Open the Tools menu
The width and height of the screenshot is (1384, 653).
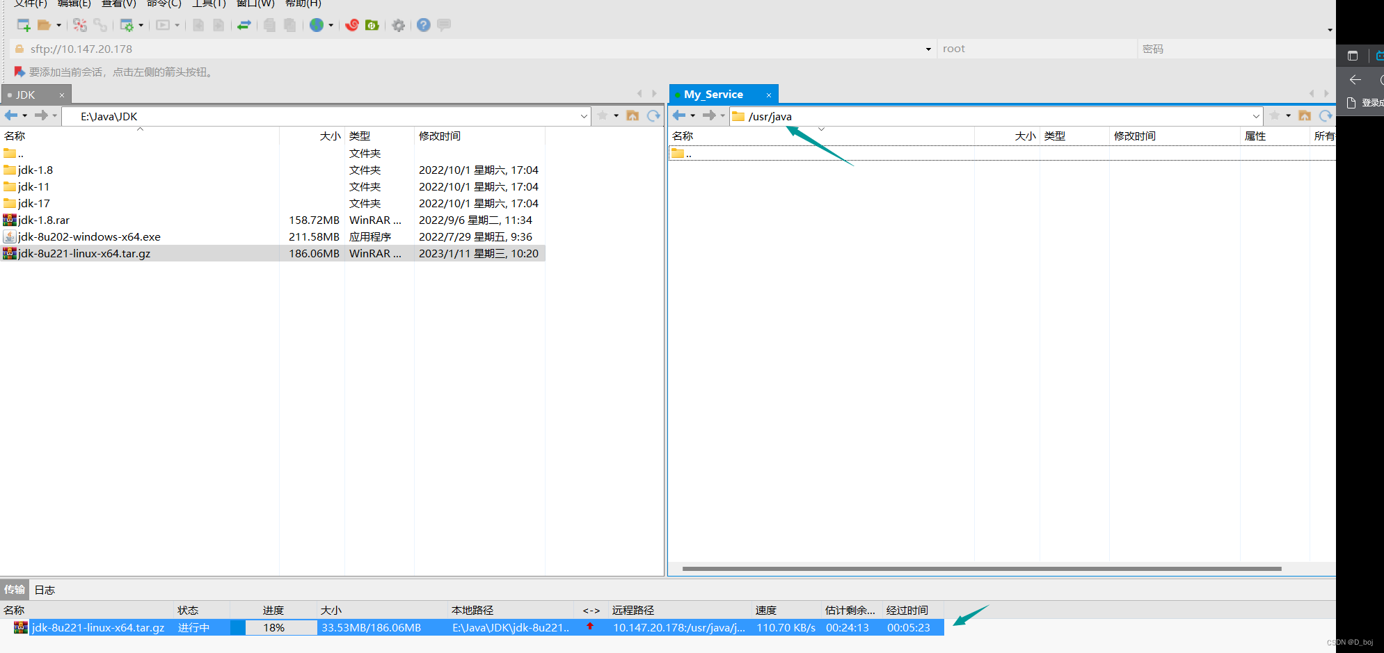pos(209,3)
